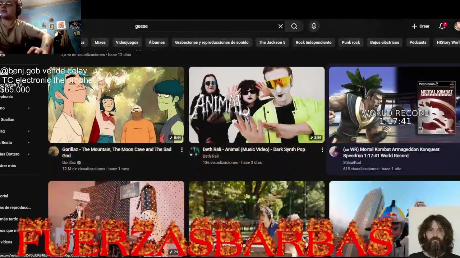Open the notifications bell
Screen dimensions: 460x258
[x=442, y=26]
